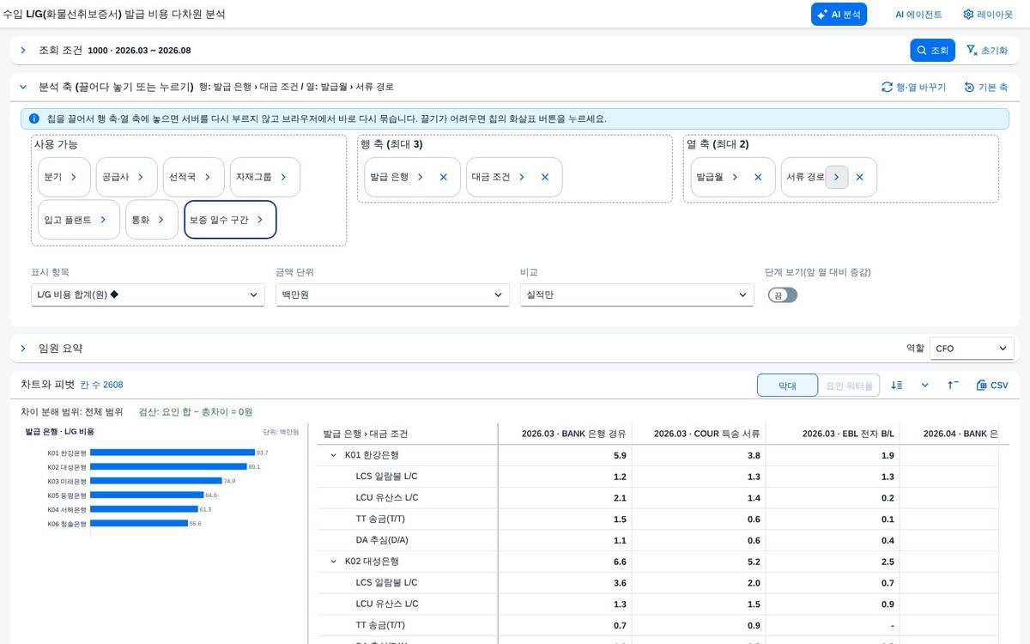Click the K05 동명은행 chart label
The image size is (1030, 644).
pos(67,495)
